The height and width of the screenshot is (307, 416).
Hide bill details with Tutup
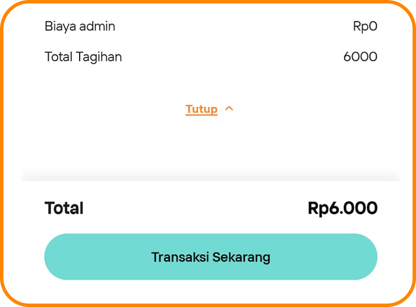[201, 109]
